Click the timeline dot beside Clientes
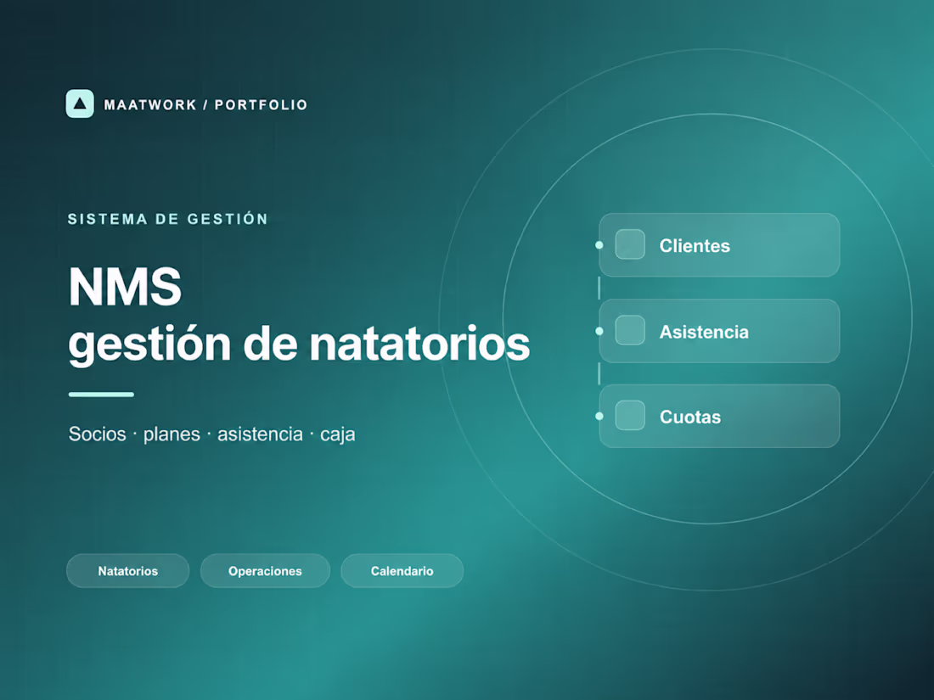Screen dimensions: 934x700 (599, 245)
